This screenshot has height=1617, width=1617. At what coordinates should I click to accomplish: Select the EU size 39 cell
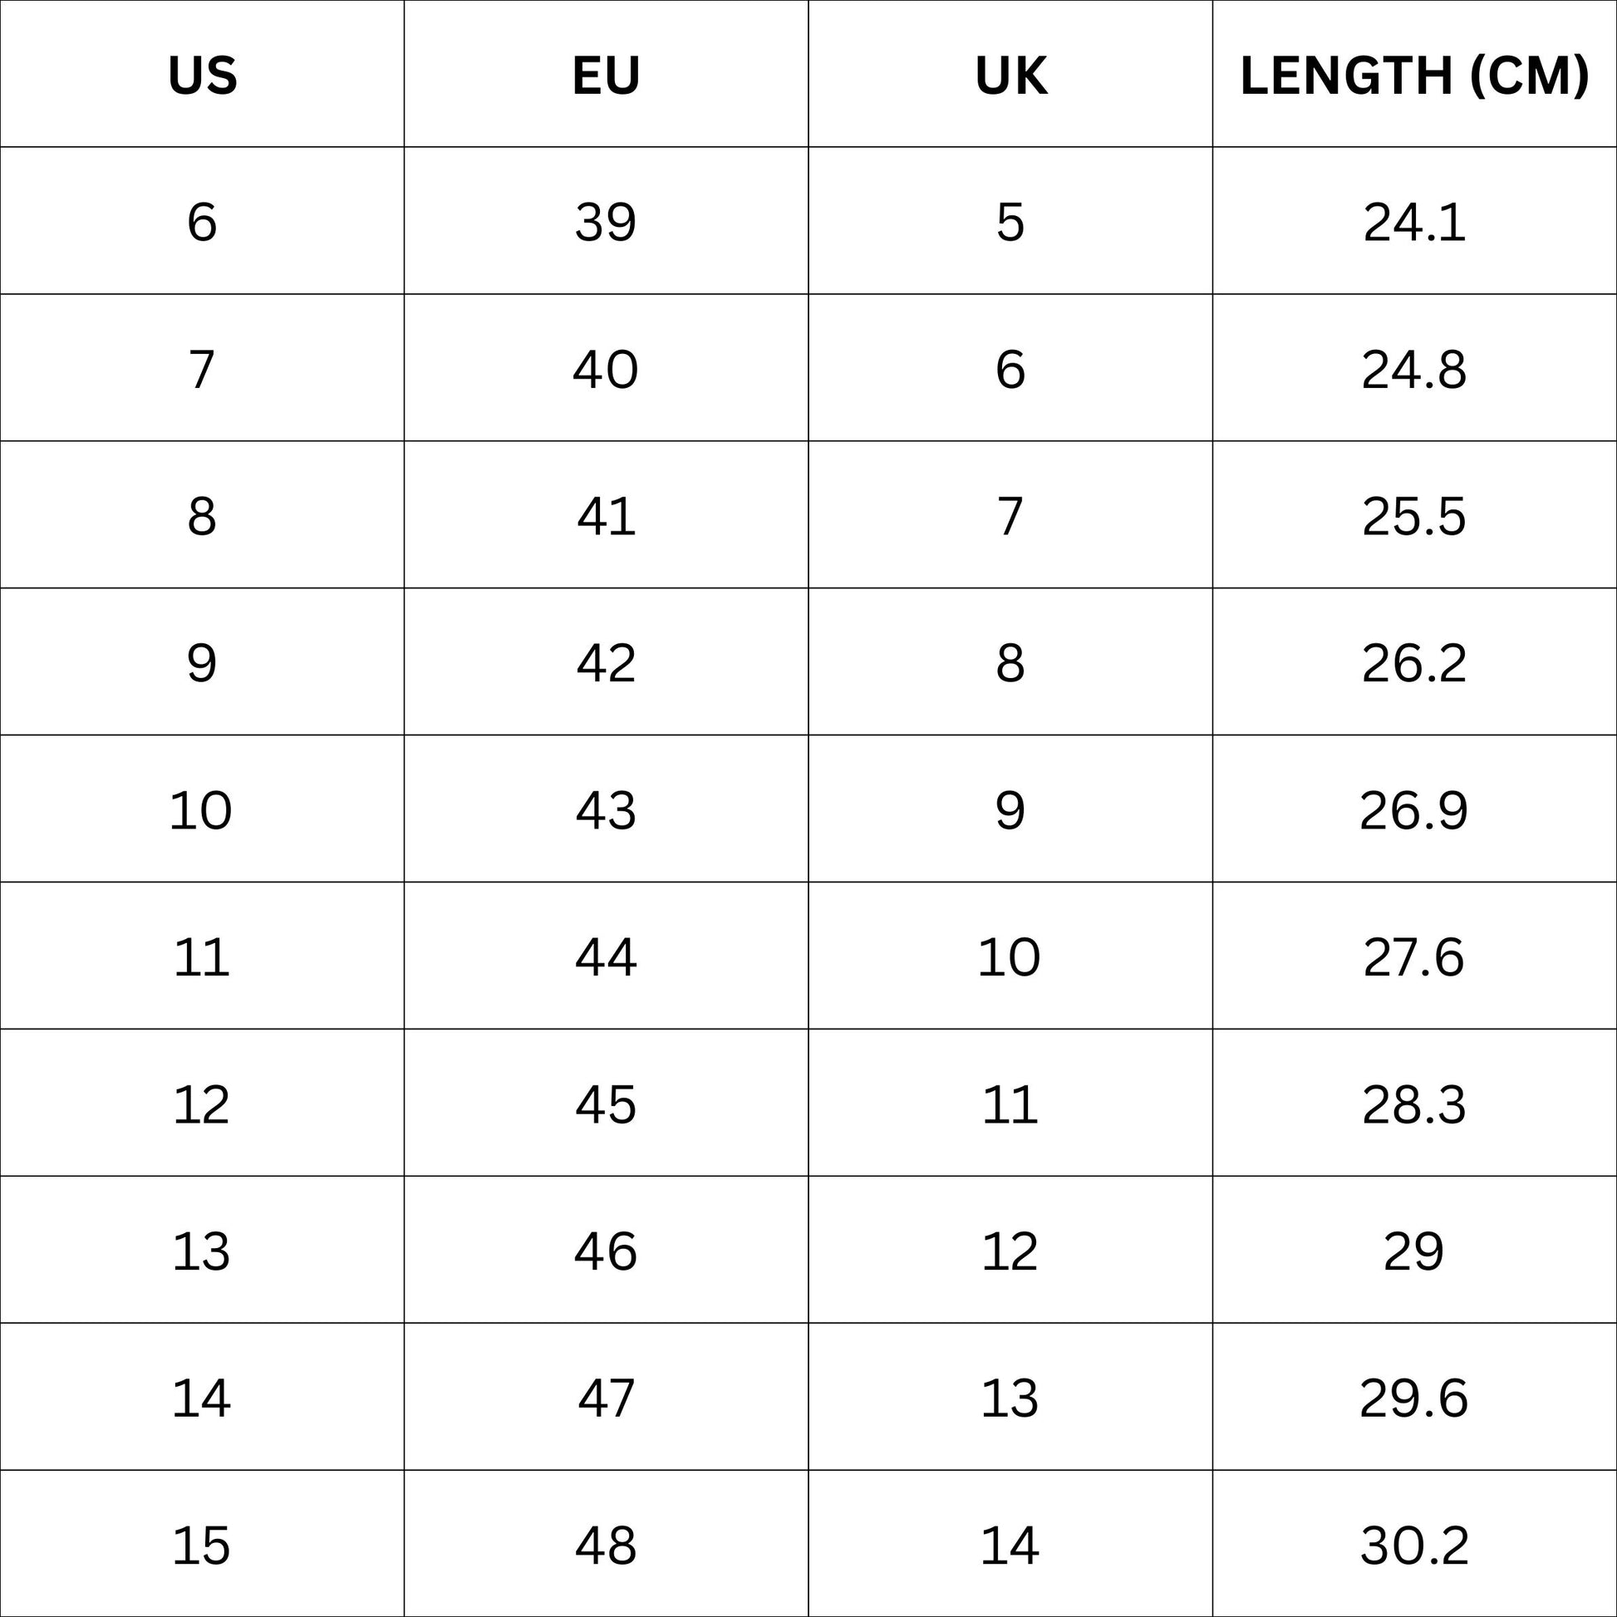[x=606, y=223]
